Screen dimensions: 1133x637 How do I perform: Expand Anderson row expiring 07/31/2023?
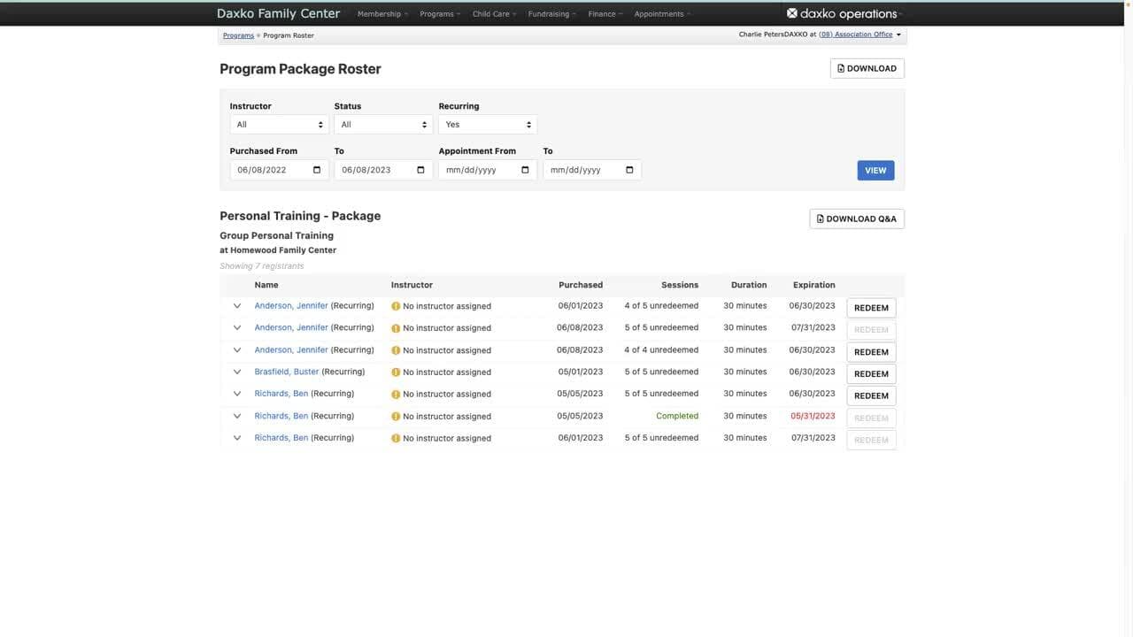pos(237,327)
